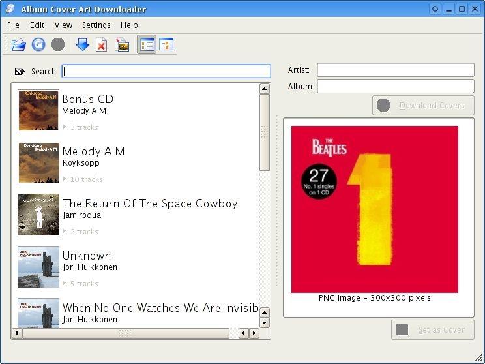Open the File menu
Viewport: 485px width, 364px height.
click(x=13, y=25)
